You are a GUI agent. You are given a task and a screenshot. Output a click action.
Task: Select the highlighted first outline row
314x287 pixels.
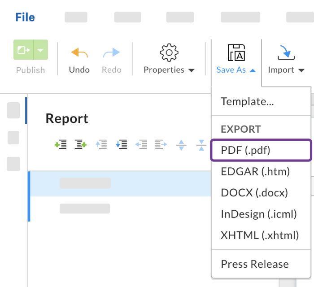pos(119,183)
